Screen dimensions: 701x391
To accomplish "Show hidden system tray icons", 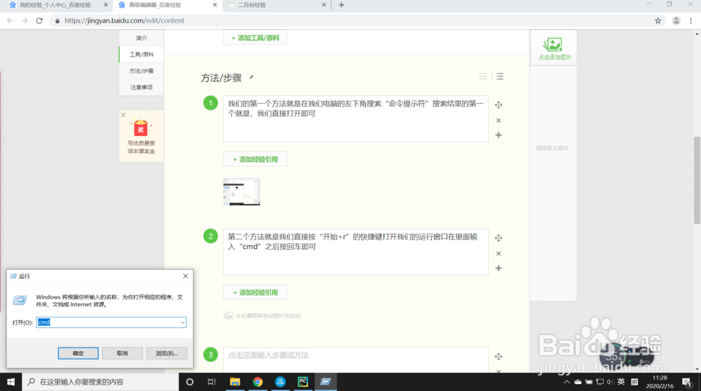I will click(x=567, y=382).
